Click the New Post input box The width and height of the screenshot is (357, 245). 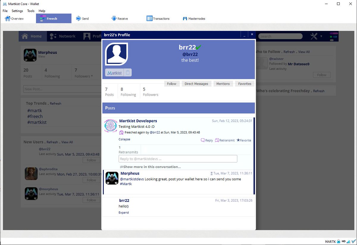pos(62,89)
